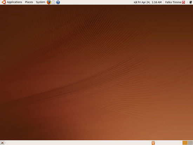Open the Falko Timme user switcher
The height and width of the screenshot is (145, 193).
173,2
